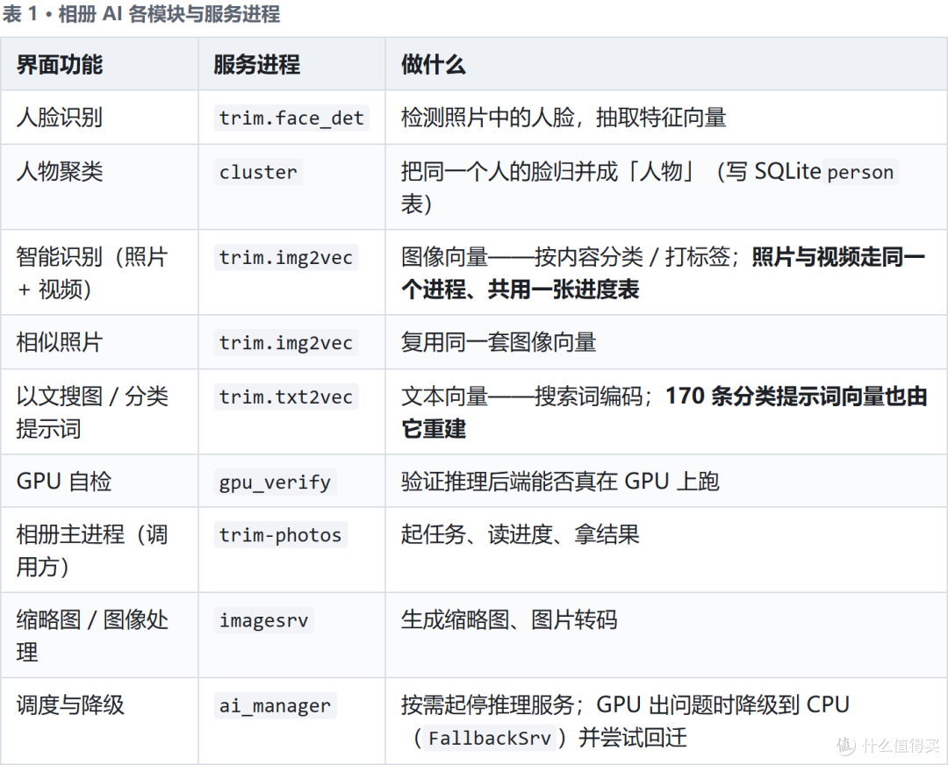Screen dimensions: 948x765
Task: Click the '生成缩略图、图片转码' description
Action: coord(509,619)
